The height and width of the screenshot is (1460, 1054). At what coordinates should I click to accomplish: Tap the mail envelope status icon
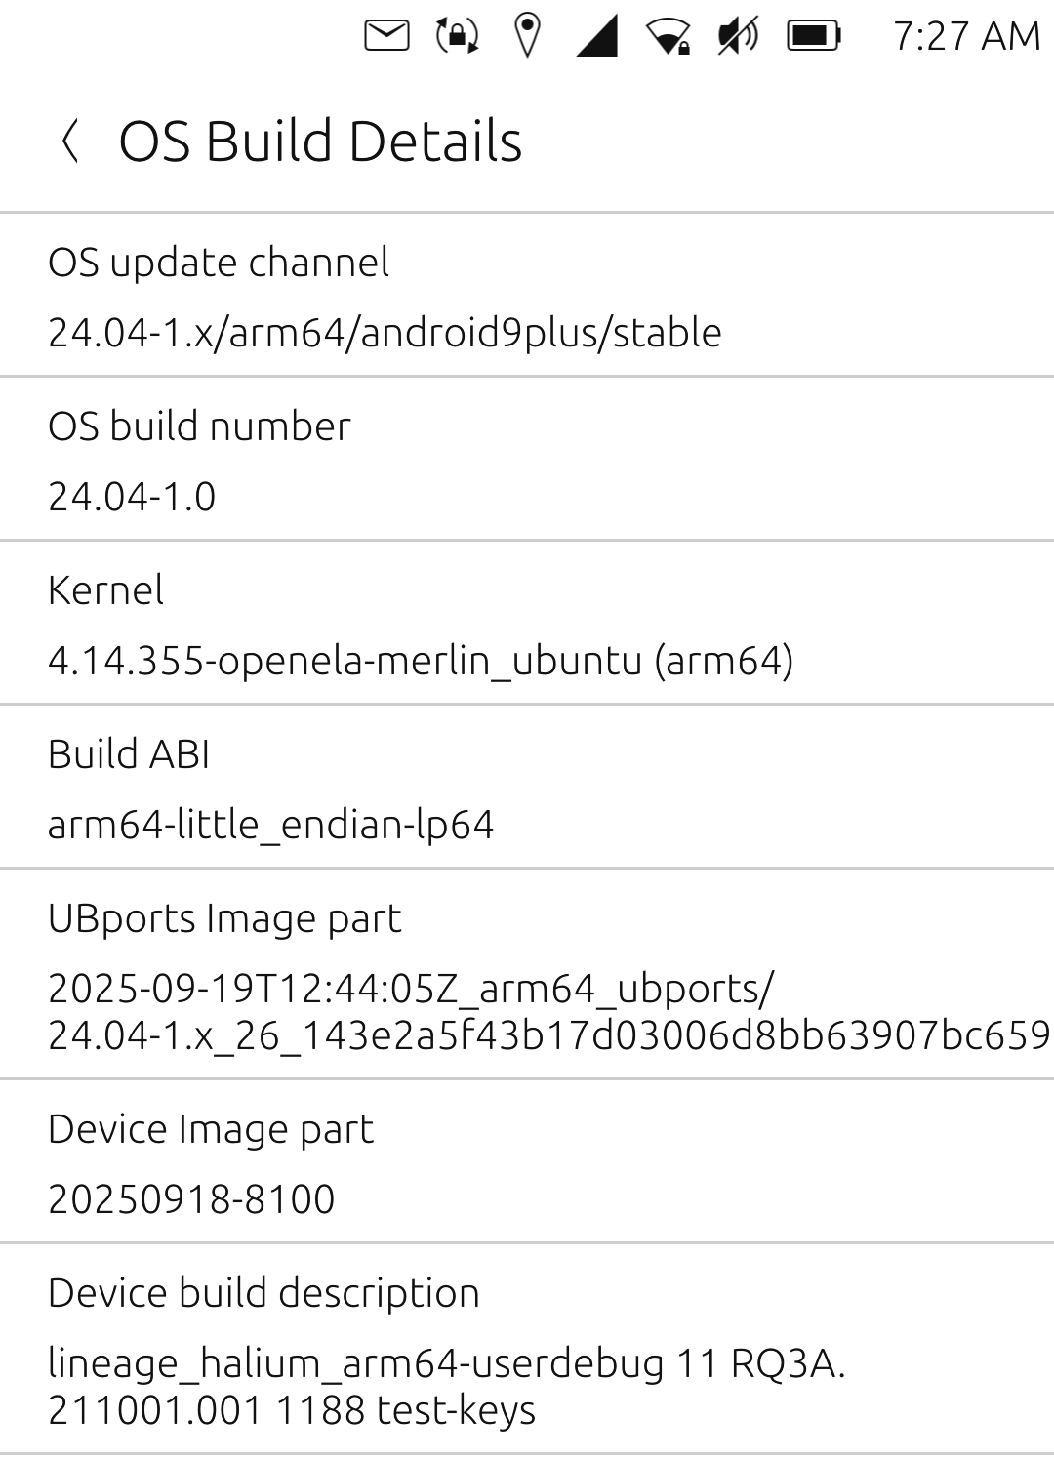pyautogui.click(x=386, y=36)
